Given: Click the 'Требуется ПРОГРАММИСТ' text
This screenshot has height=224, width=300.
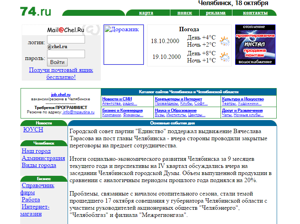Looking at the screenshot, I should (x=60, y=107).
